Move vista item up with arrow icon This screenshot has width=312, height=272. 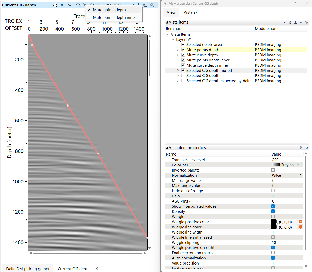(x=295, y=22)
